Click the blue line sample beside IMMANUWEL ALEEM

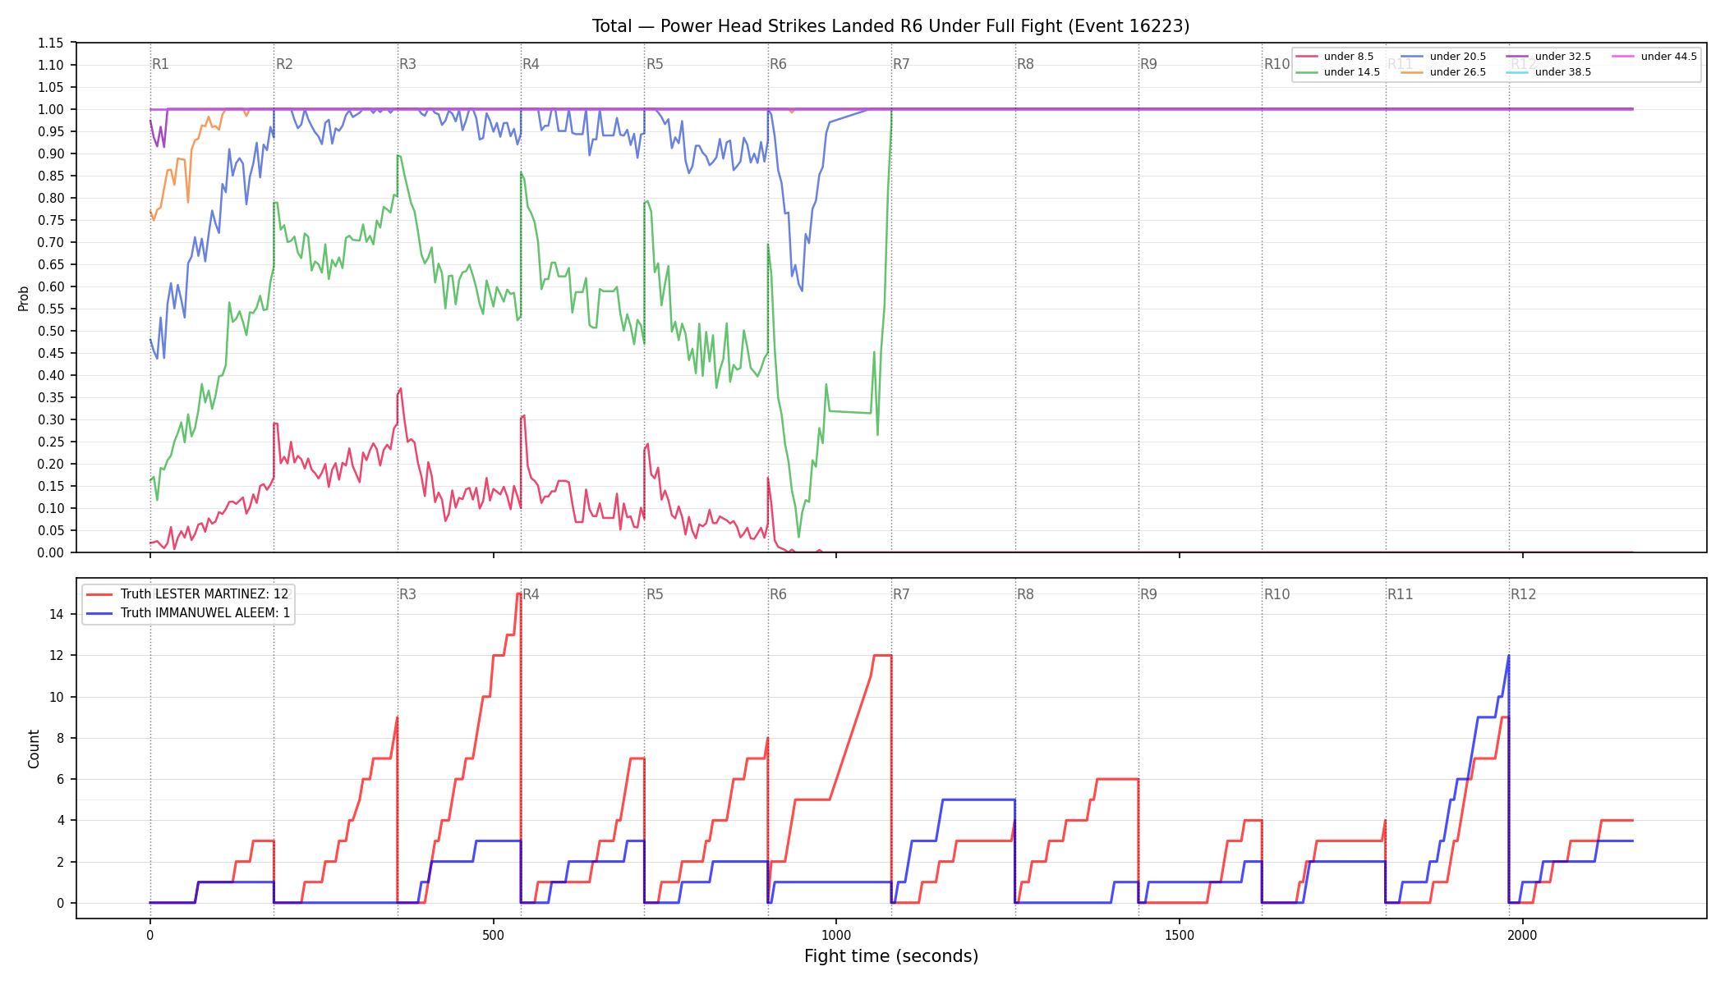99,612
